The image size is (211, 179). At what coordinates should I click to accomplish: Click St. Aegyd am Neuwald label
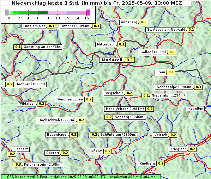tap(166, 30)
